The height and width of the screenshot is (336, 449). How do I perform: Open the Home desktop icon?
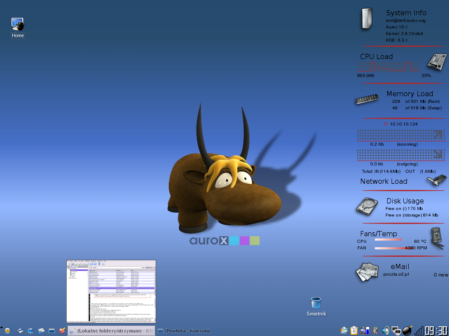pos(18,28)
